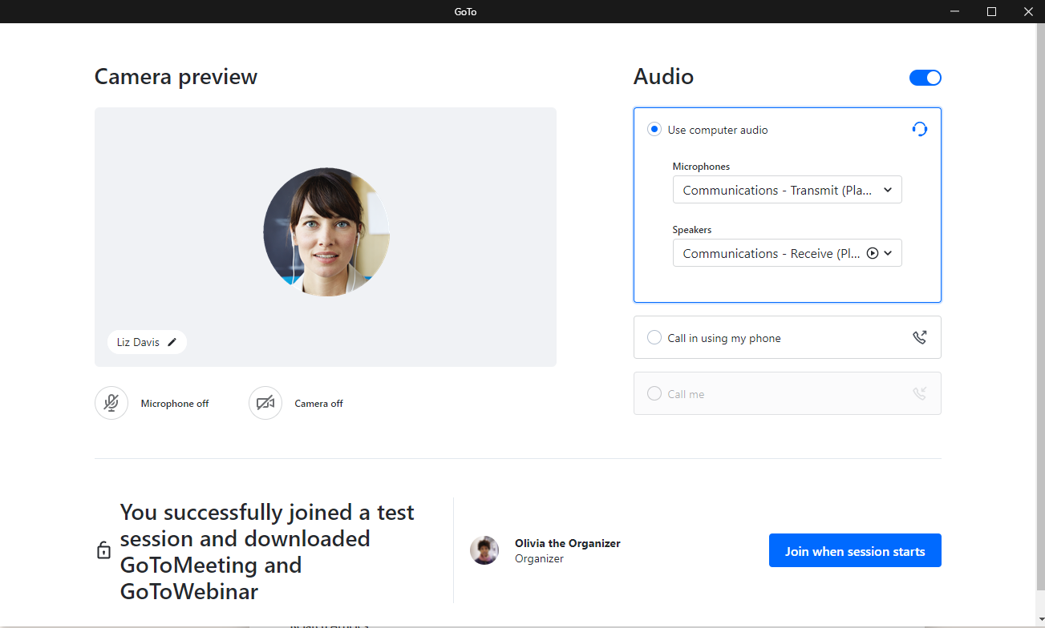Close the GoTo window
Image resolution: width=1045 pixels, height=628 pixels.
click(1027, 11)
